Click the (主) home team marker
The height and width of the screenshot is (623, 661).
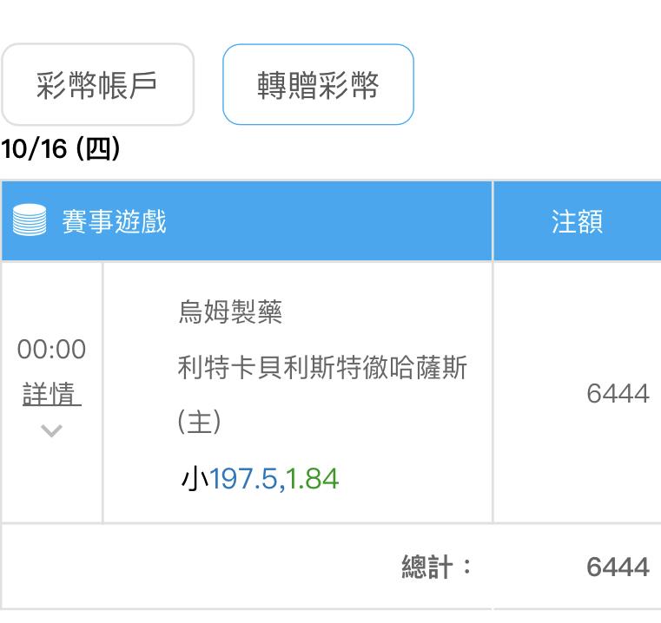(x=199, y=423)
